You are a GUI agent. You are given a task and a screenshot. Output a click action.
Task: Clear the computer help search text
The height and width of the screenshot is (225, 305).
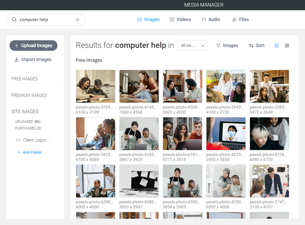pyautogui.click(x=77, y=20)
